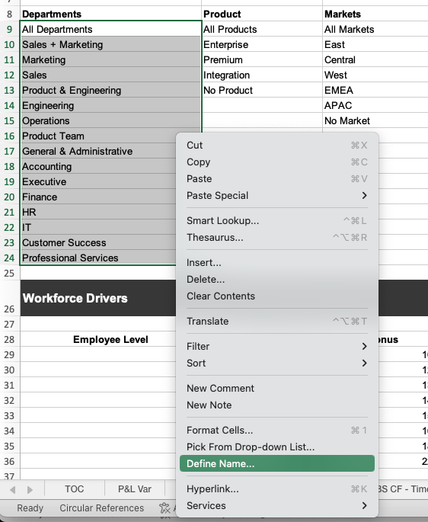Open Smart Lookup from context menu

click(x=277, y=221)
